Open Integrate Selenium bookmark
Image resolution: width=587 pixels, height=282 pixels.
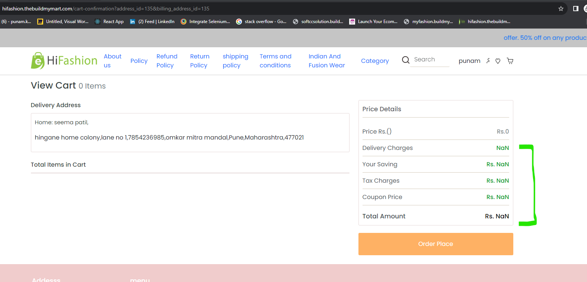[205, 22]
